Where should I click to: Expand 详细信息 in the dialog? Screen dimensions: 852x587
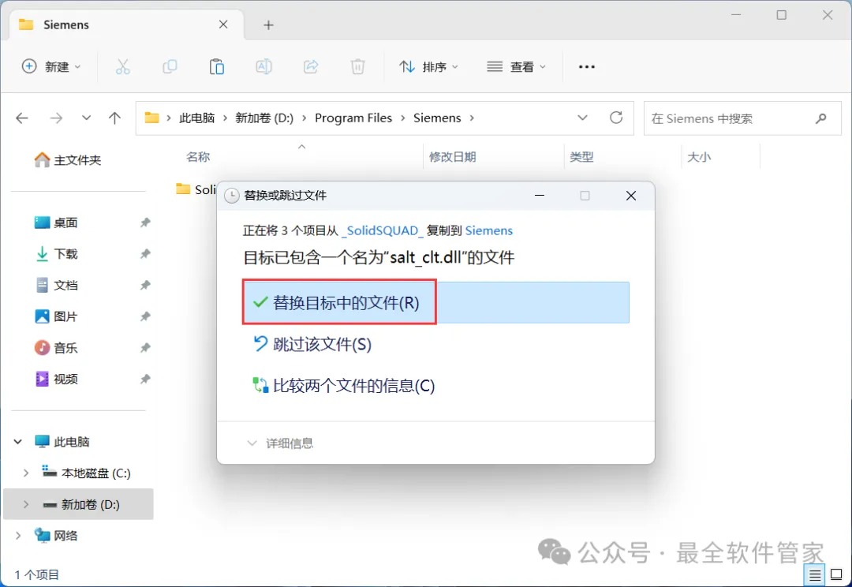coord(280,443)
